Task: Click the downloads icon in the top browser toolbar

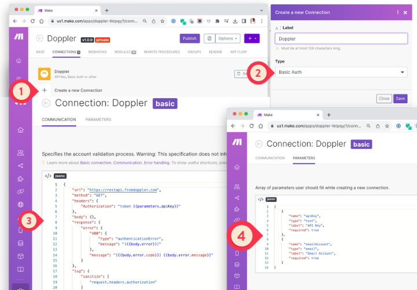Action: tap(235, 21)
